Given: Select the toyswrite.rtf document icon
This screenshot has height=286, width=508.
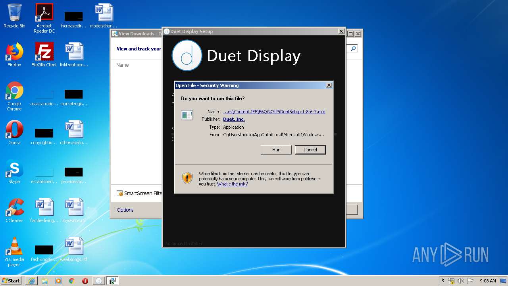Looking at the screenshot, I should point(74,211).
